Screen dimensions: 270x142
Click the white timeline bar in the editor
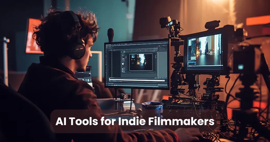pos(137,80)
